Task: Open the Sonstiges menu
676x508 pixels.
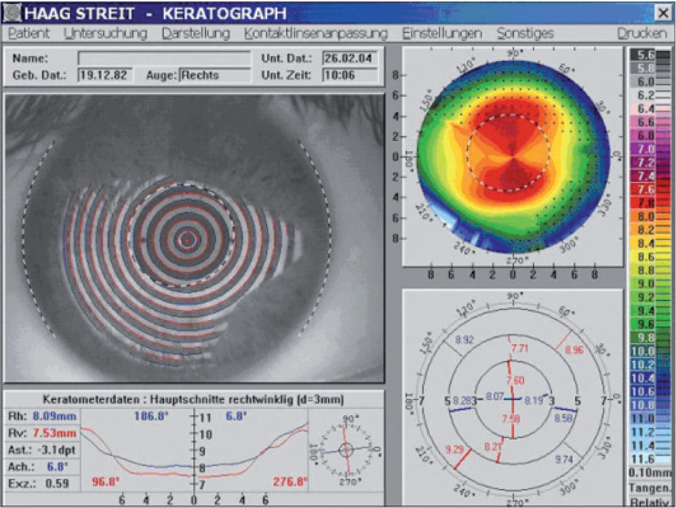Action: (x=525, y=33)
